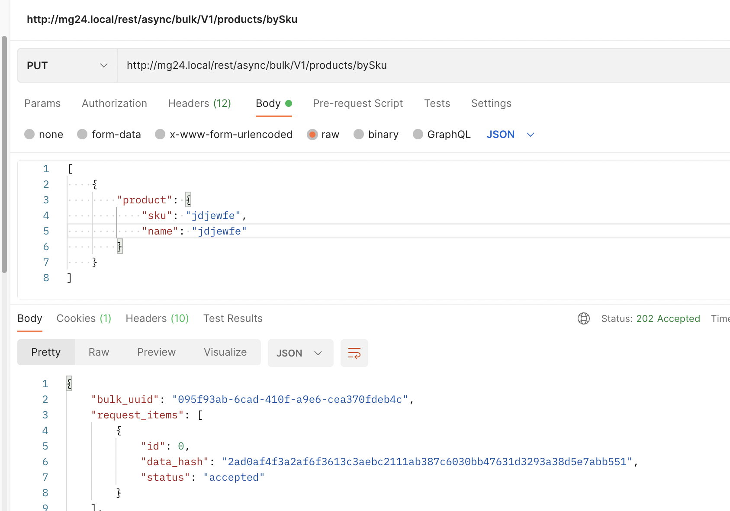The height and width of the screenshot is (511, 730).
Task: Open the request Settings tab
Action: (x=491, y=103)
